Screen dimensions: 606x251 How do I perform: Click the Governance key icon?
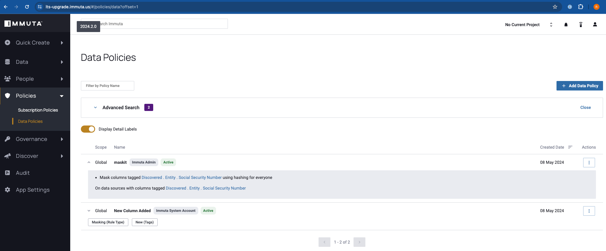click(x=8, y=139)
